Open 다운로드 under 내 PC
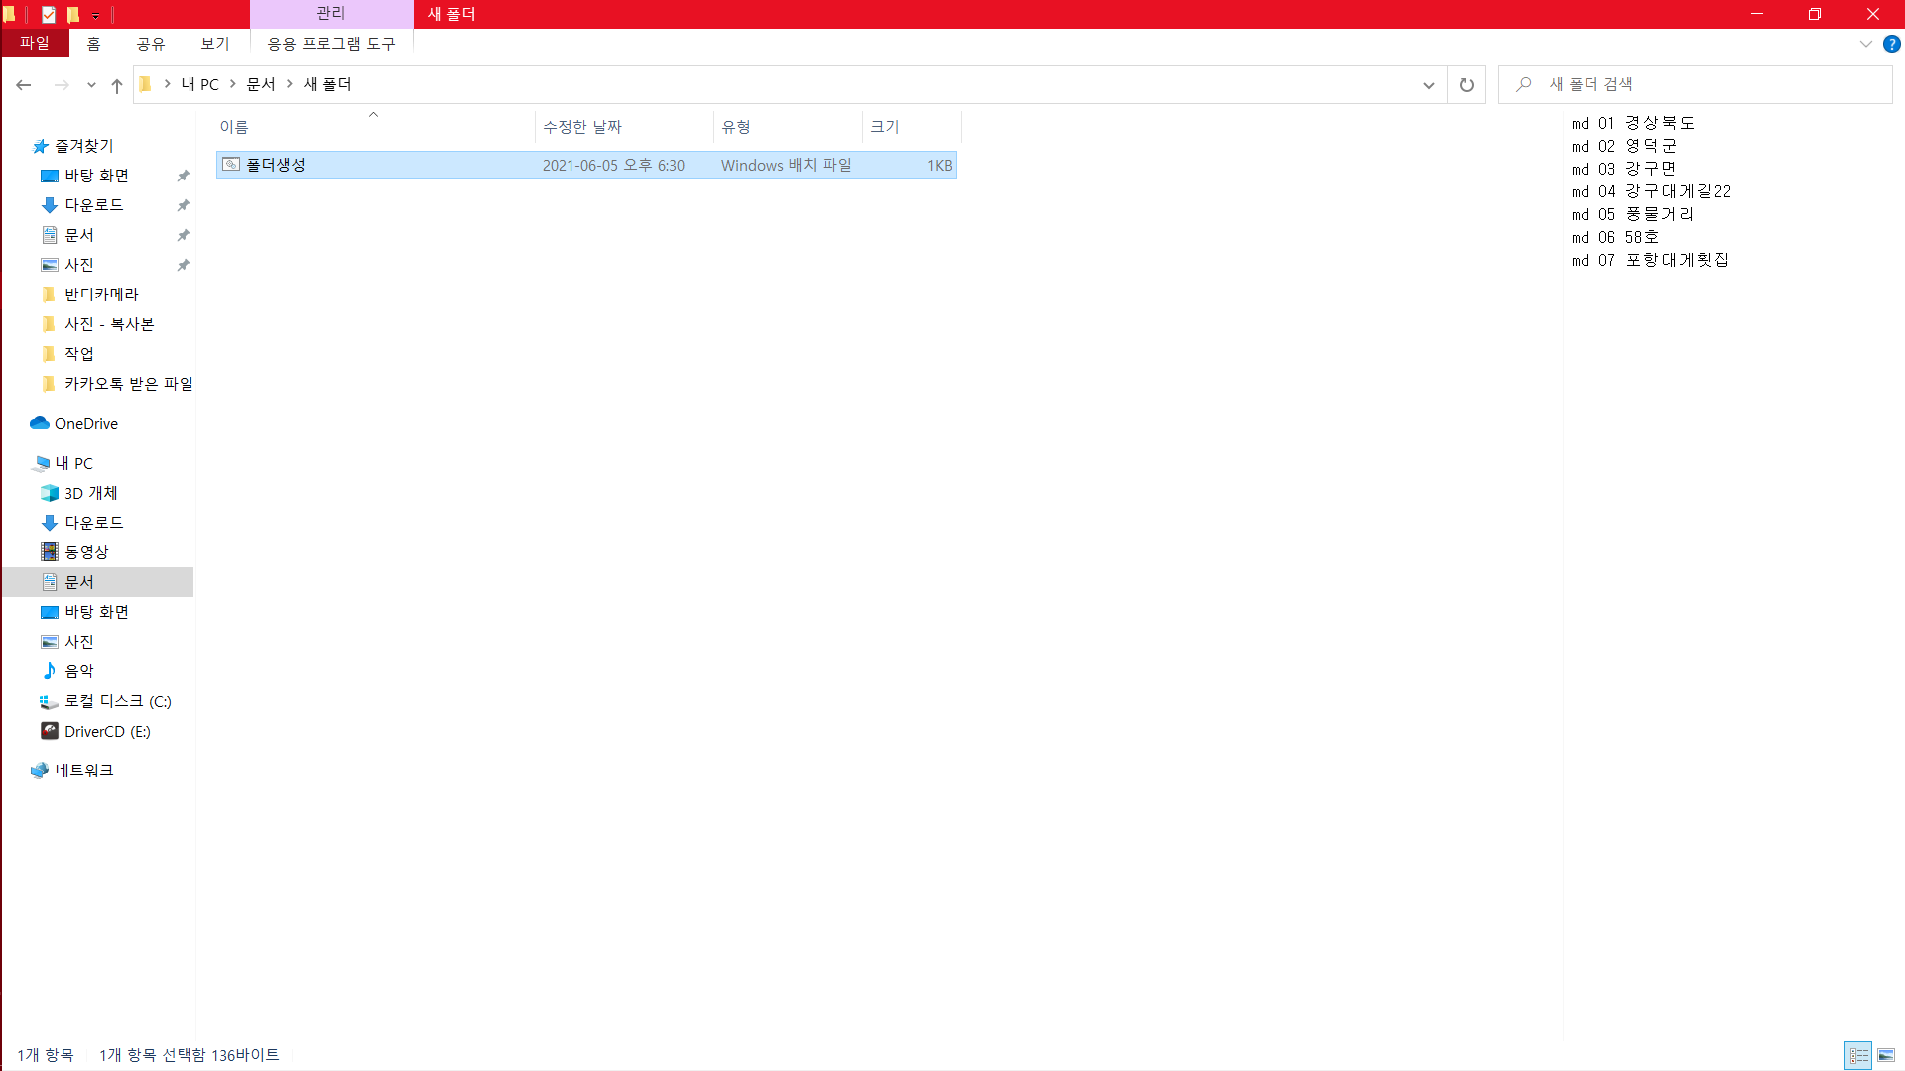This screenshot has height=1071, width=1905. pyautogui.click(x=93, y=523)
